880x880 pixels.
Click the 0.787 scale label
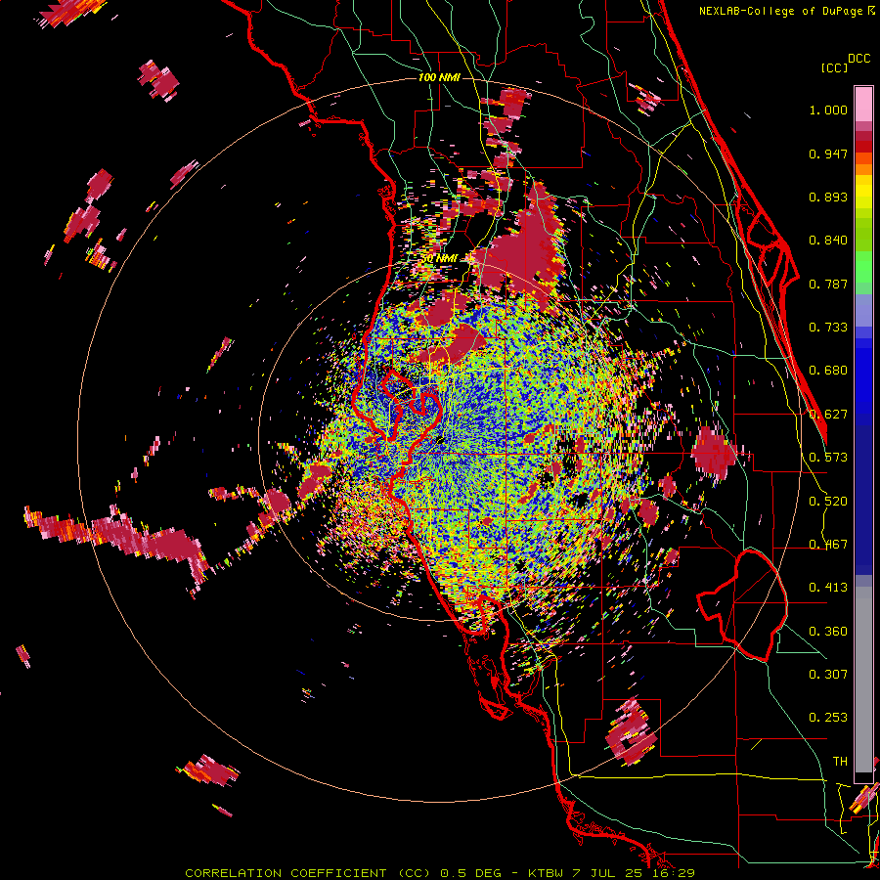tap(828, 284)
